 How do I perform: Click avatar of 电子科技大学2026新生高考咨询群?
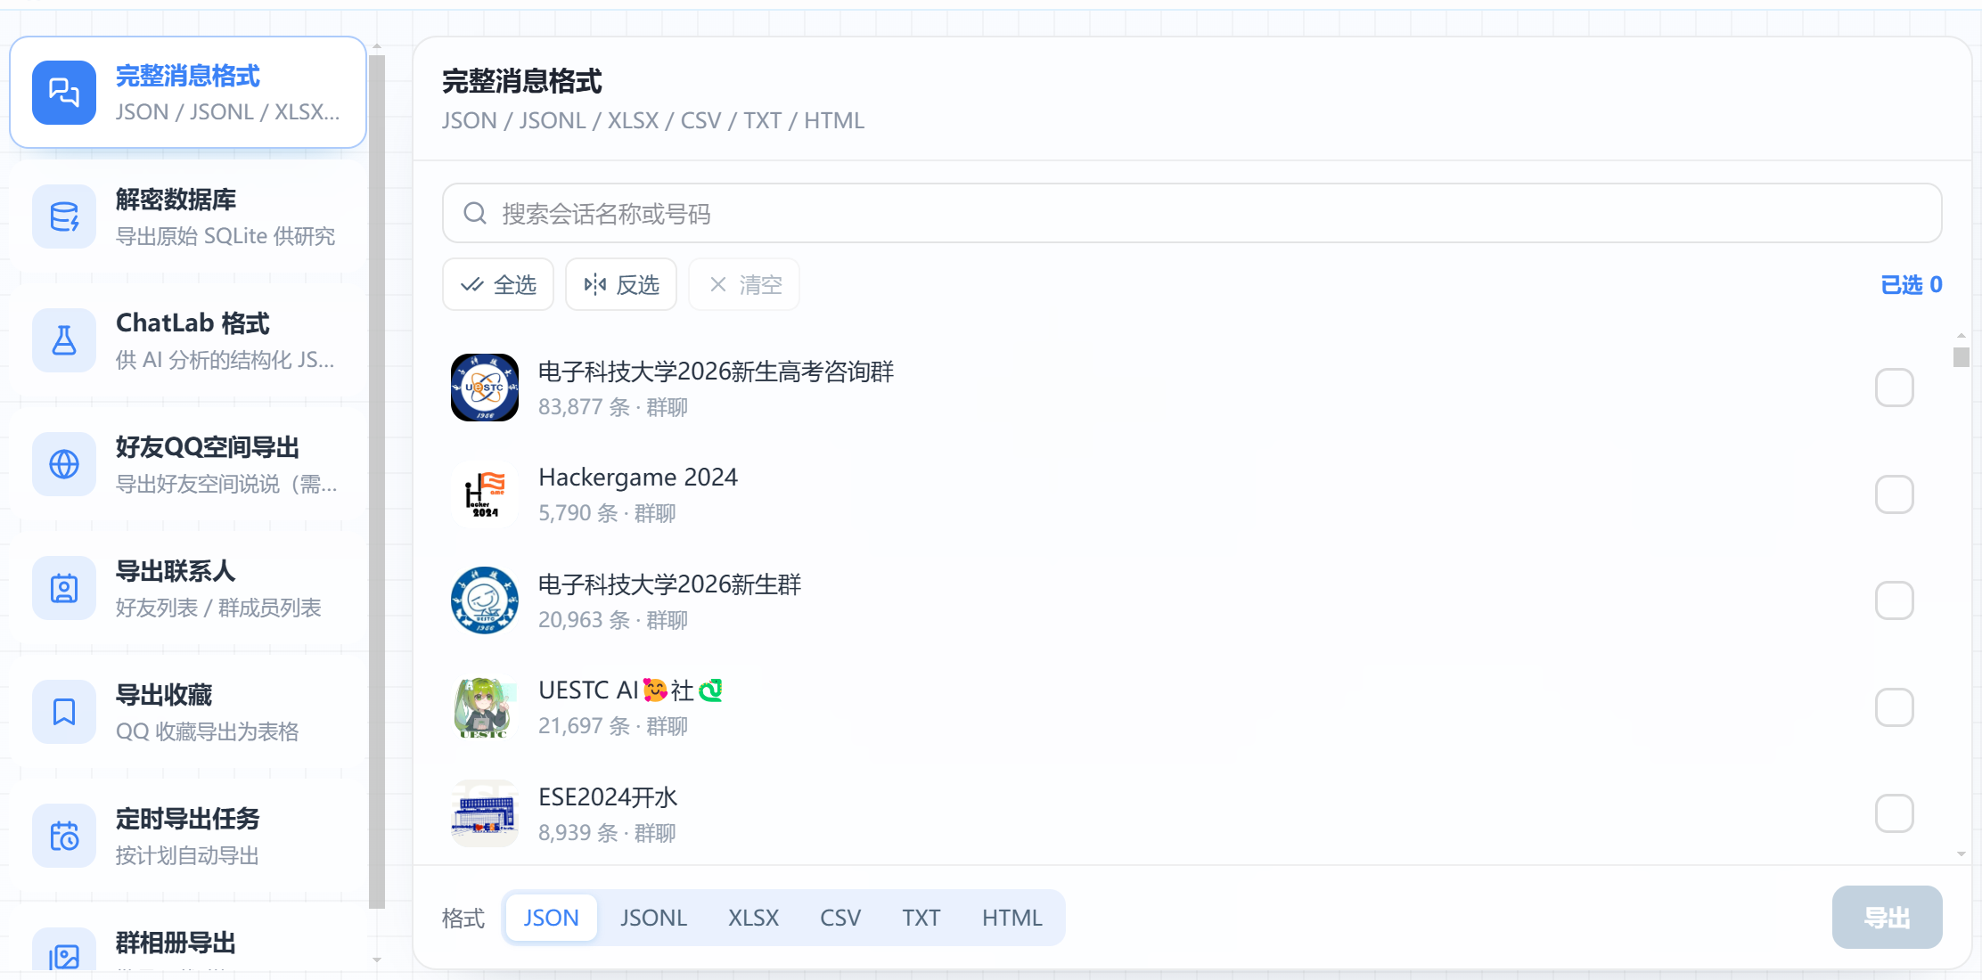[485, 388]
